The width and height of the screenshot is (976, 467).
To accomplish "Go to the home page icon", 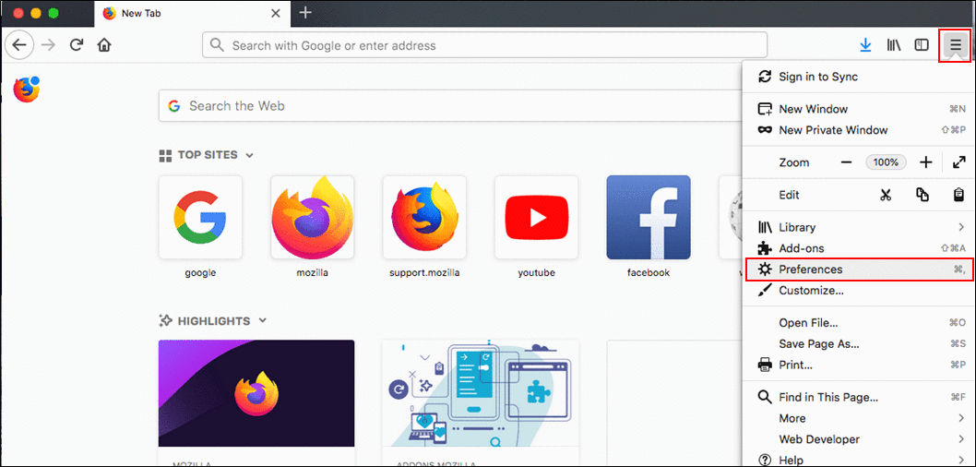I will tap(104, 45).
